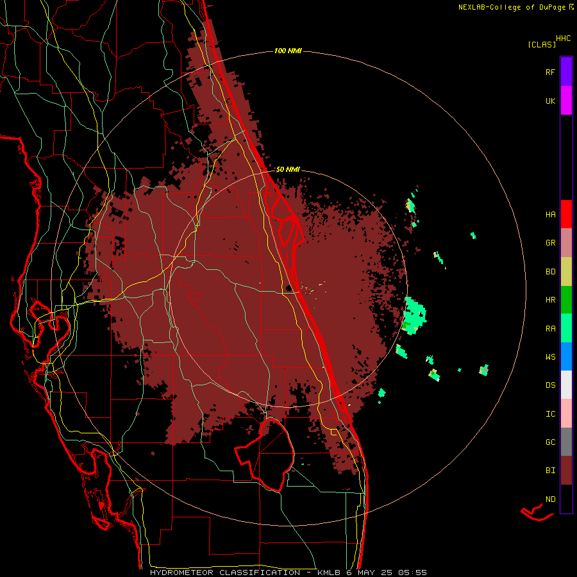
Task: Click the BI legend label
Action: (x=550, y=471)
